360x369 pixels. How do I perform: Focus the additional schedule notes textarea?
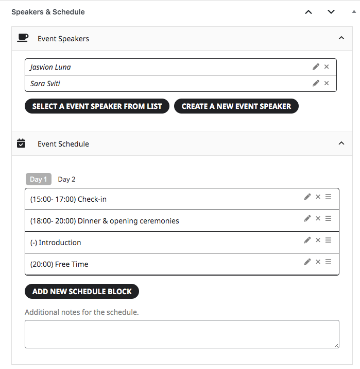tap(182, 334)
